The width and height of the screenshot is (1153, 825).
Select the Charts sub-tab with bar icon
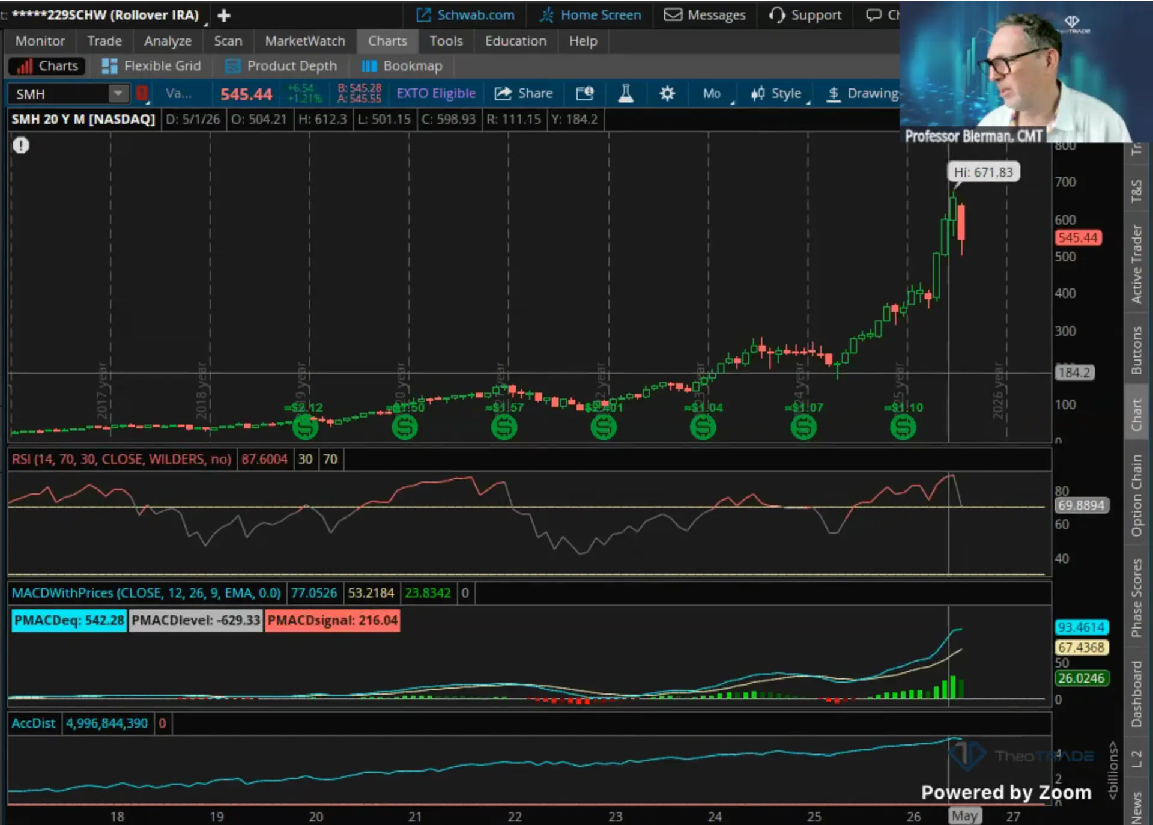point(47,66)
